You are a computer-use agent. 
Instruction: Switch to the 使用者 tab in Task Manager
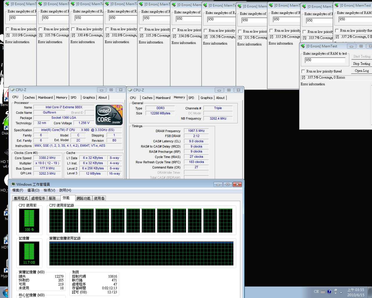pos(99,198)
